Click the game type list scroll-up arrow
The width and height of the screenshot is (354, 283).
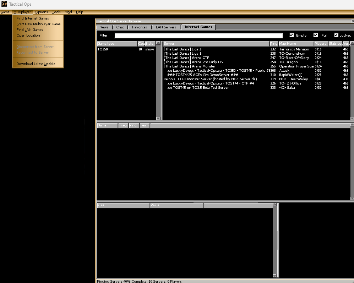tap(158, 43)
